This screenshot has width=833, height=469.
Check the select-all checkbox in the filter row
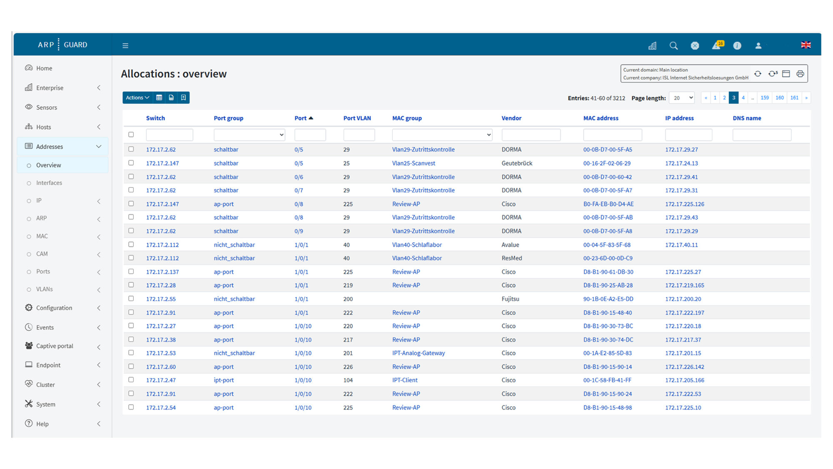(x=131, y=135)
